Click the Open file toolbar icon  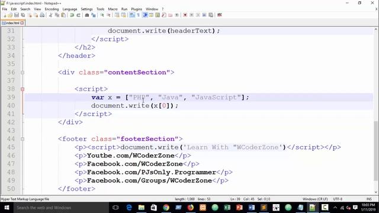(10, 15)
